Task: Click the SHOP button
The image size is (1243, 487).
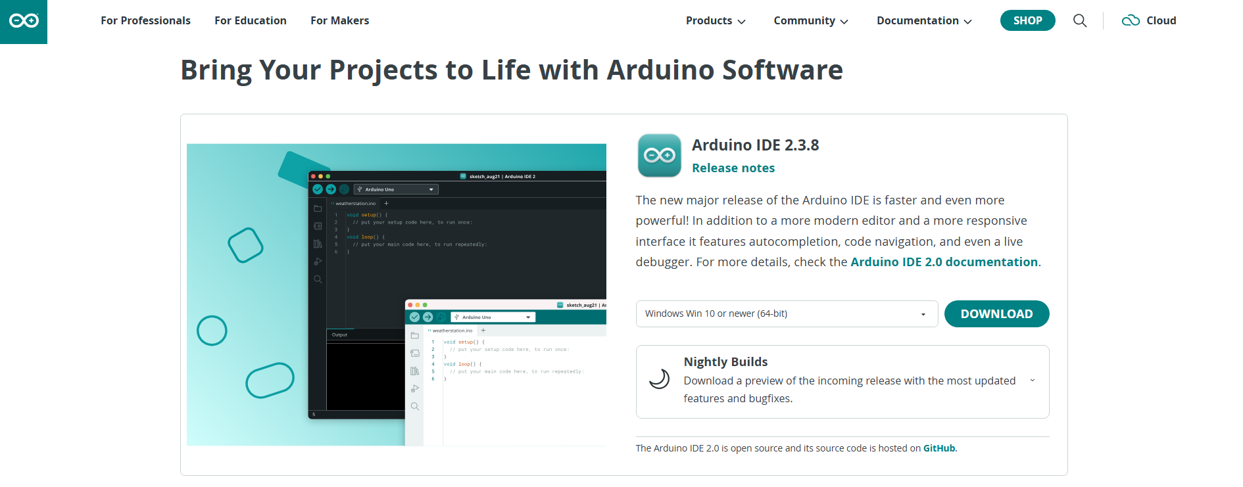Action: 1027,20
